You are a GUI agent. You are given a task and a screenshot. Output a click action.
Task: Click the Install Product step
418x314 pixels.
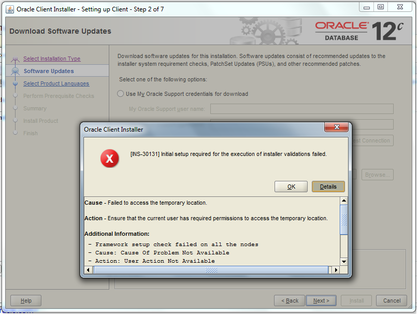pyautogui.click(x=40, y=121)
